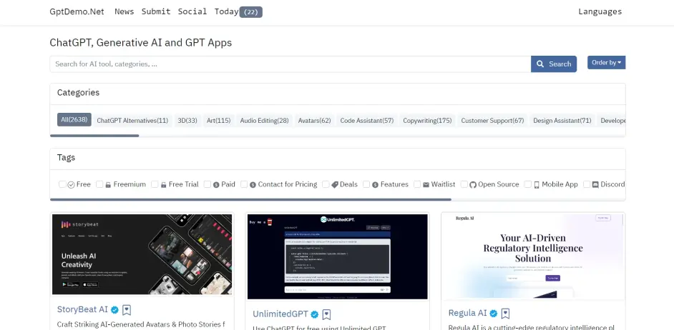Click the Tags horizontal scrollbar
Screen dimensions: 674x330
(x=250, y=199)
